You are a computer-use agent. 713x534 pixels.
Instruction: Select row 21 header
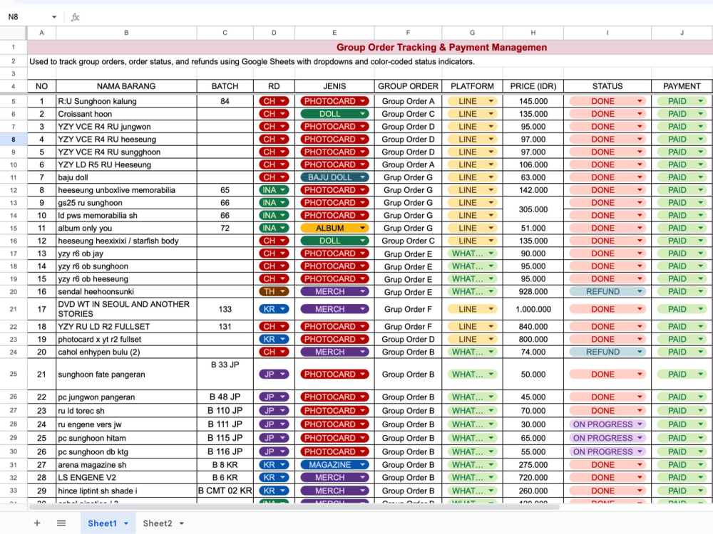[x=13, y=309]
